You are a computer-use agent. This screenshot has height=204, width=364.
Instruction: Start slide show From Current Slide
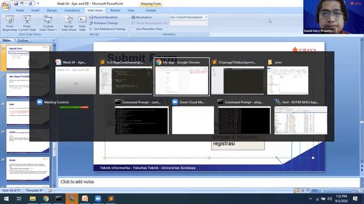click(27, 23)
